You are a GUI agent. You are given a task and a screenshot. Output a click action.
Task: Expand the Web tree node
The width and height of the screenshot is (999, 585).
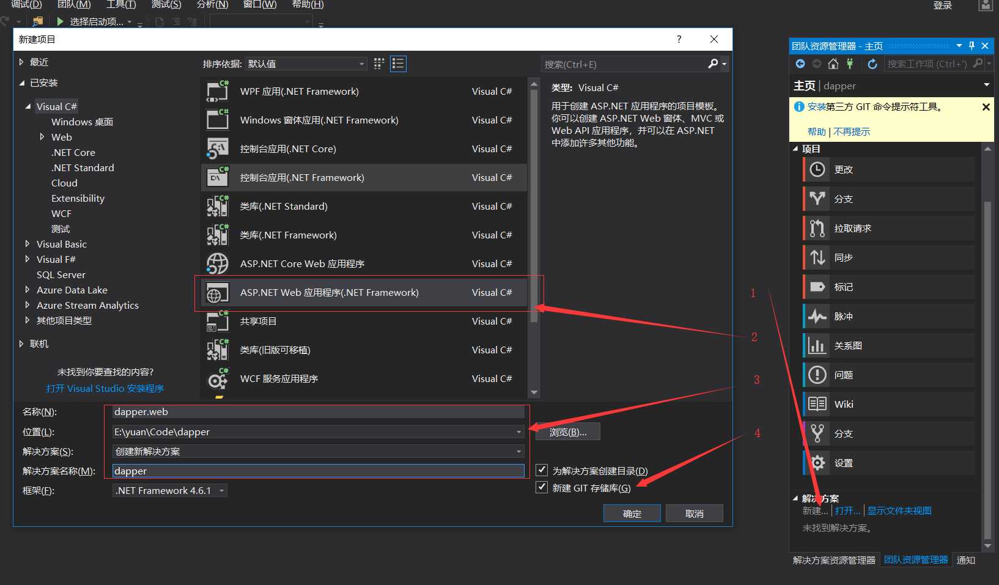42,137
